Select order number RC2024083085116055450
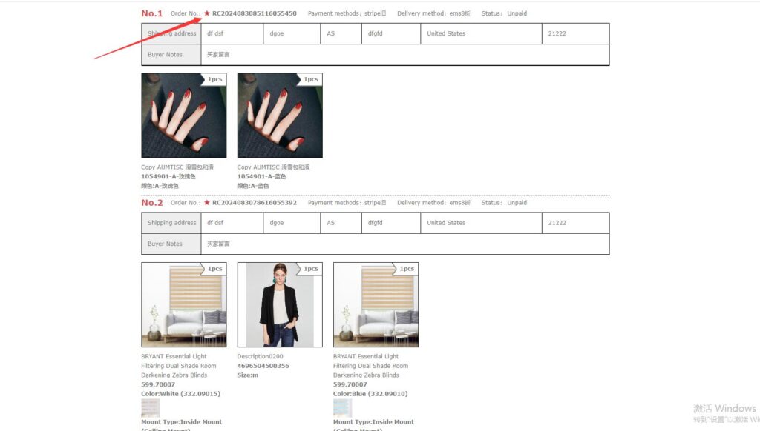760x431 pixels. pos(254,13)
